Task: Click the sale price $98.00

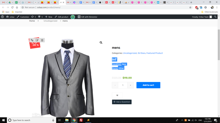Action: (127, 78)
